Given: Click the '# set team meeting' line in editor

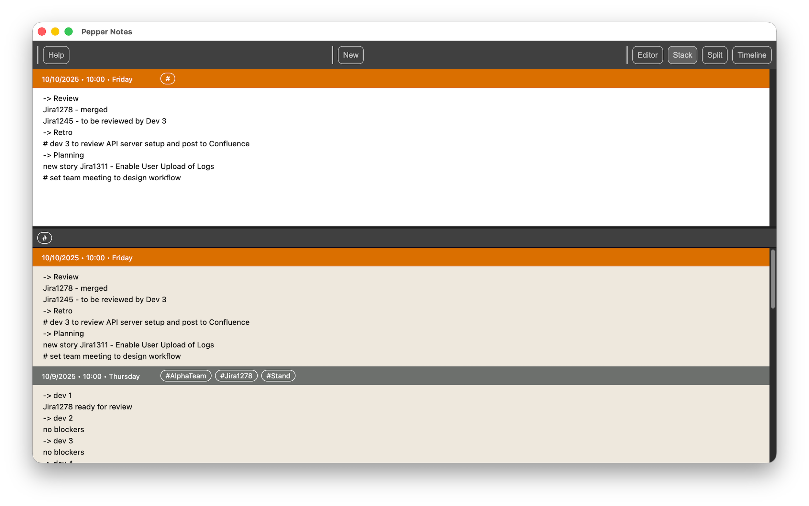Looking at the screenshot, I should tap(112, 178).
